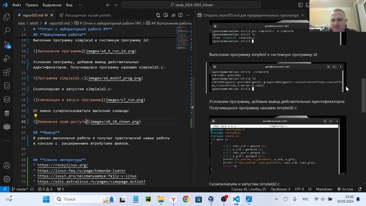Open the Manage gear icon

coord(7,179)
